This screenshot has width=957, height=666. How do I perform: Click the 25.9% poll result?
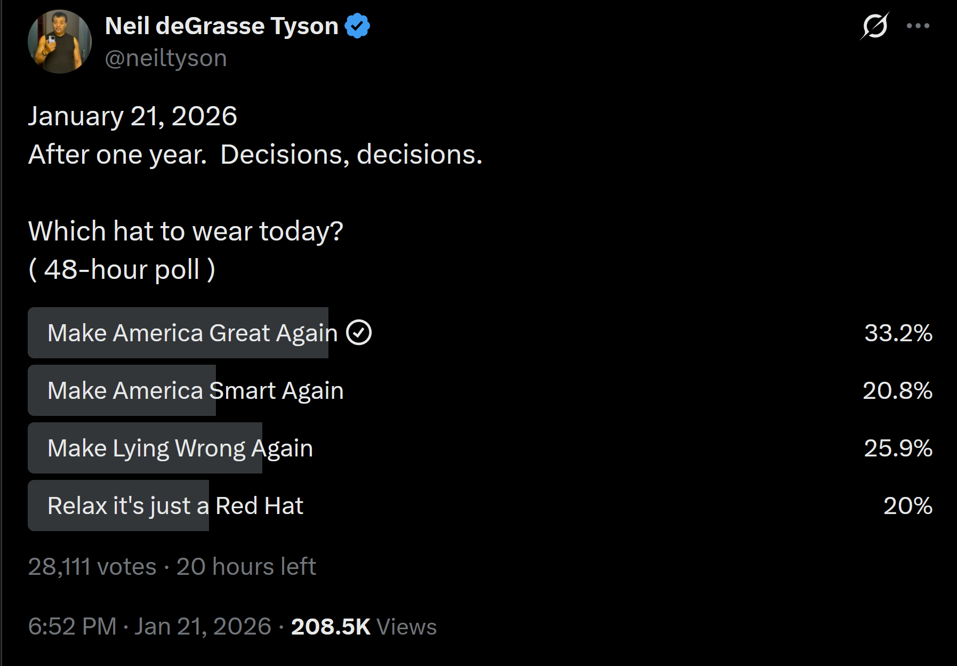click(898, 448)
